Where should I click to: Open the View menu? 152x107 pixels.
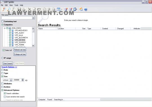pos(11,5)
